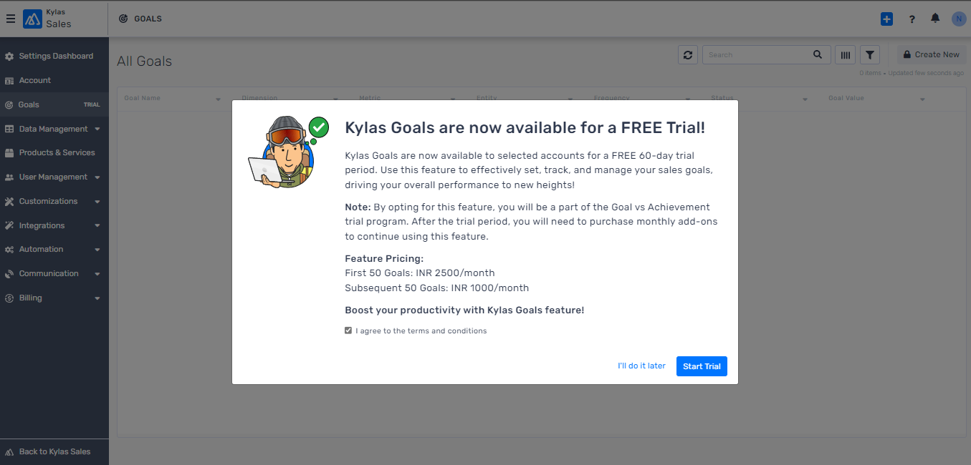Click Subsequent 50 Goals pricing line
Screen dimensions: 971x465
point(437,288)
